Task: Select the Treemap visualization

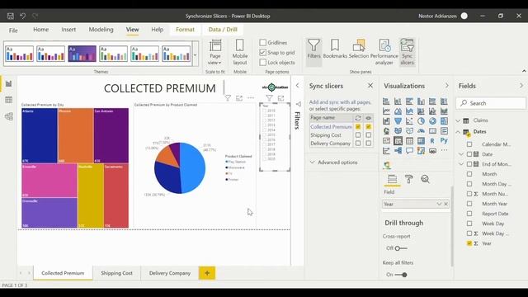Action: [x=444, y=121]
